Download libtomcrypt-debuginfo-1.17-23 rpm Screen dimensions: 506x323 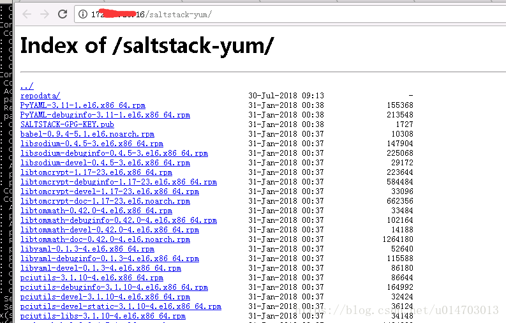click(x=119, y=182)
